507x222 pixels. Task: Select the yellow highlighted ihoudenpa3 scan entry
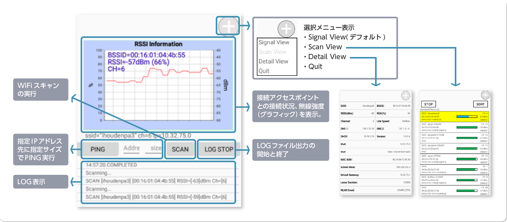tap(454, 117)
